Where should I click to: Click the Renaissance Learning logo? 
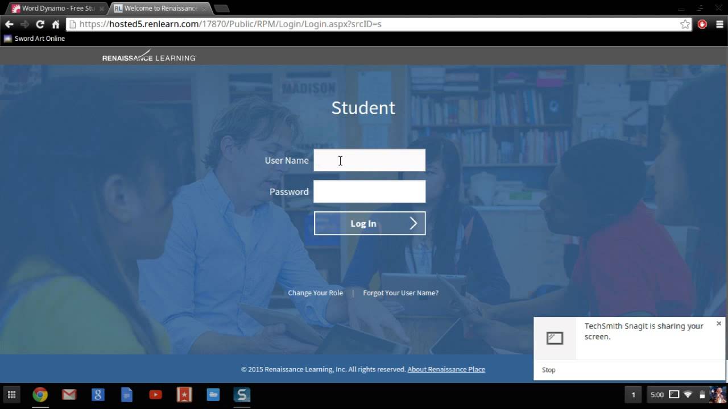tap(149, 56)
